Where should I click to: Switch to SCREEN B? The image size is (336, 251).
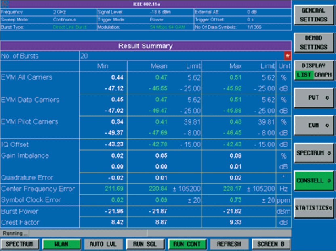click(271, 244)
